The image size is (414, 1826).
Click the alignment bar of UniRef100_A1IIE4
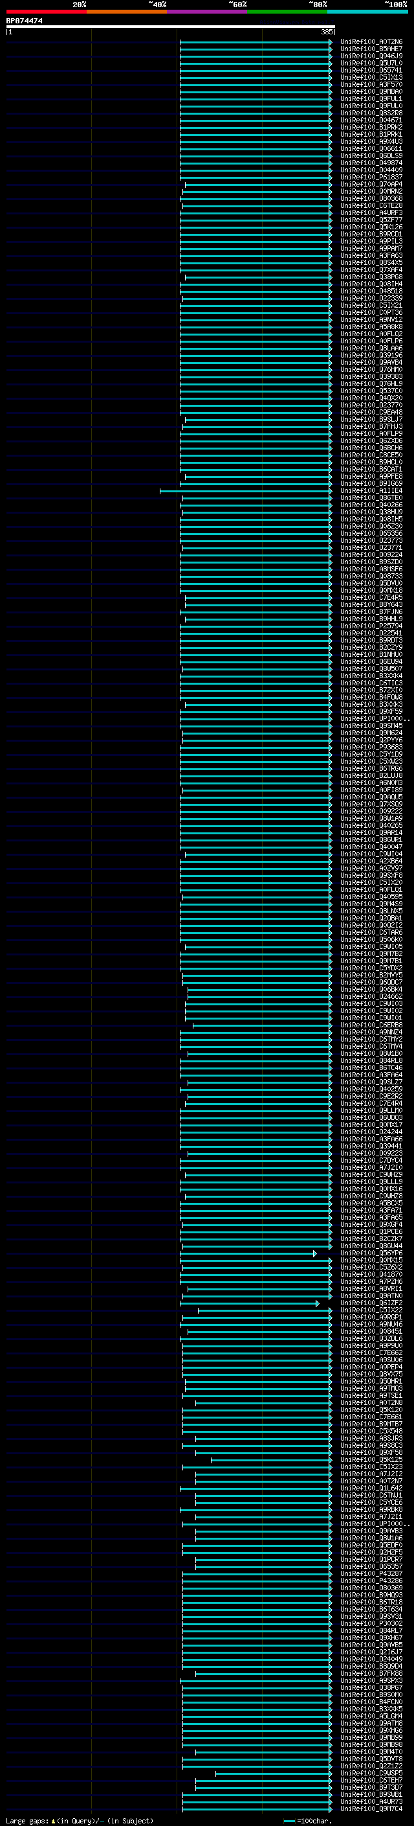[x=246, y=490]
